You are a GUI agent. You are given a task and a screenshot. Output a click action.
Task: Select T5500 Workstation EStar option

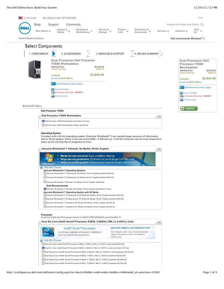tap(43, 125)
